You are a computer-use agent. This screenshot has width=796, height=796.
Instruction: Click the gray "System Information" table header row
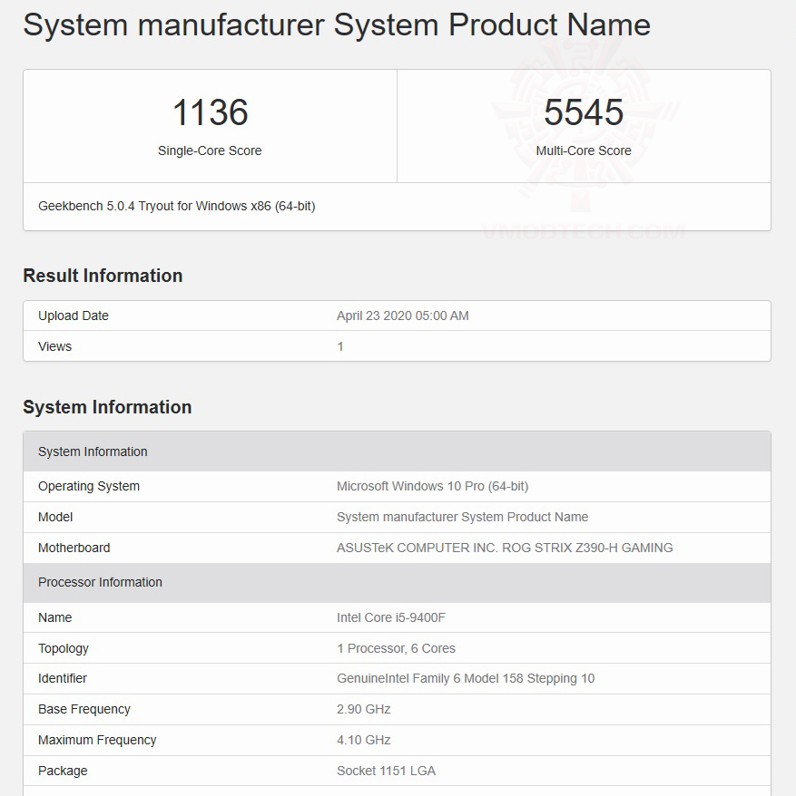[397, 451]
